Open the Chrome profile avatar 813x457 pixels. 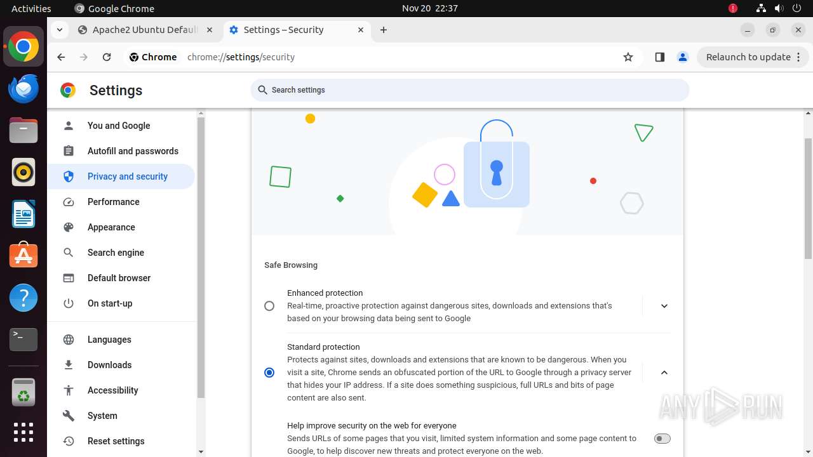click(x=683, y=57)
